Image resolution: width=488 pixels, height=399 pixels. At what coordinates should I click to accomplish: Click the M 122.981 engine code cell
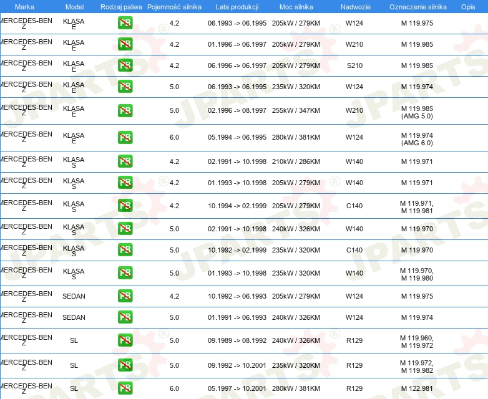pos(417,388)
